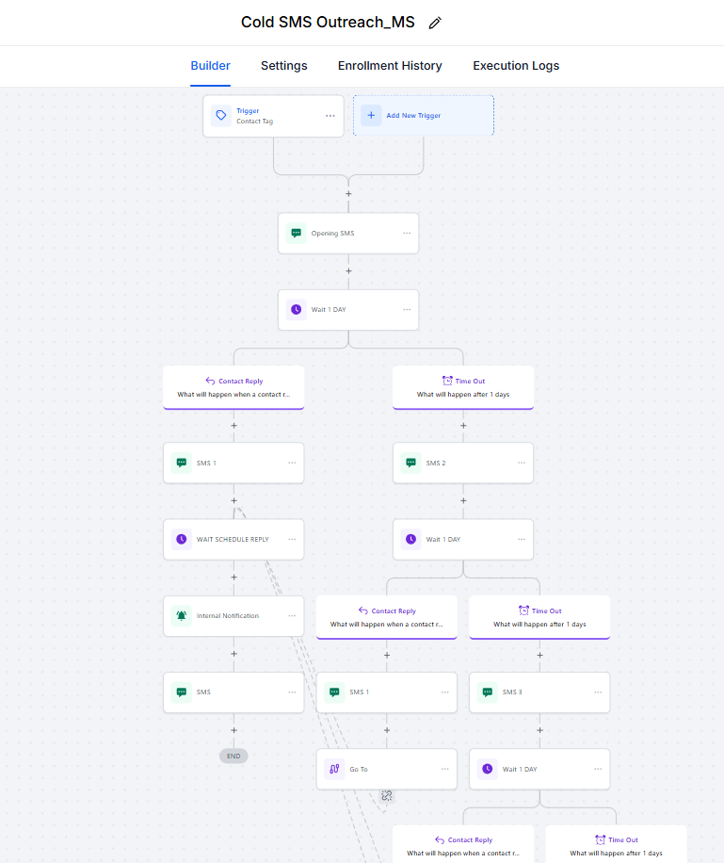Click the Contact Tag trigger tag icon

[x=221, y=116]
